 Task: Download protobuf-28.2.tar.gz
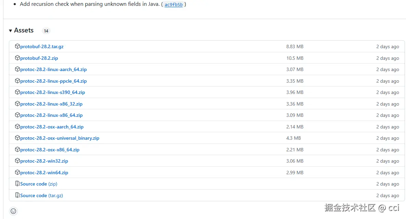point(42,46)
